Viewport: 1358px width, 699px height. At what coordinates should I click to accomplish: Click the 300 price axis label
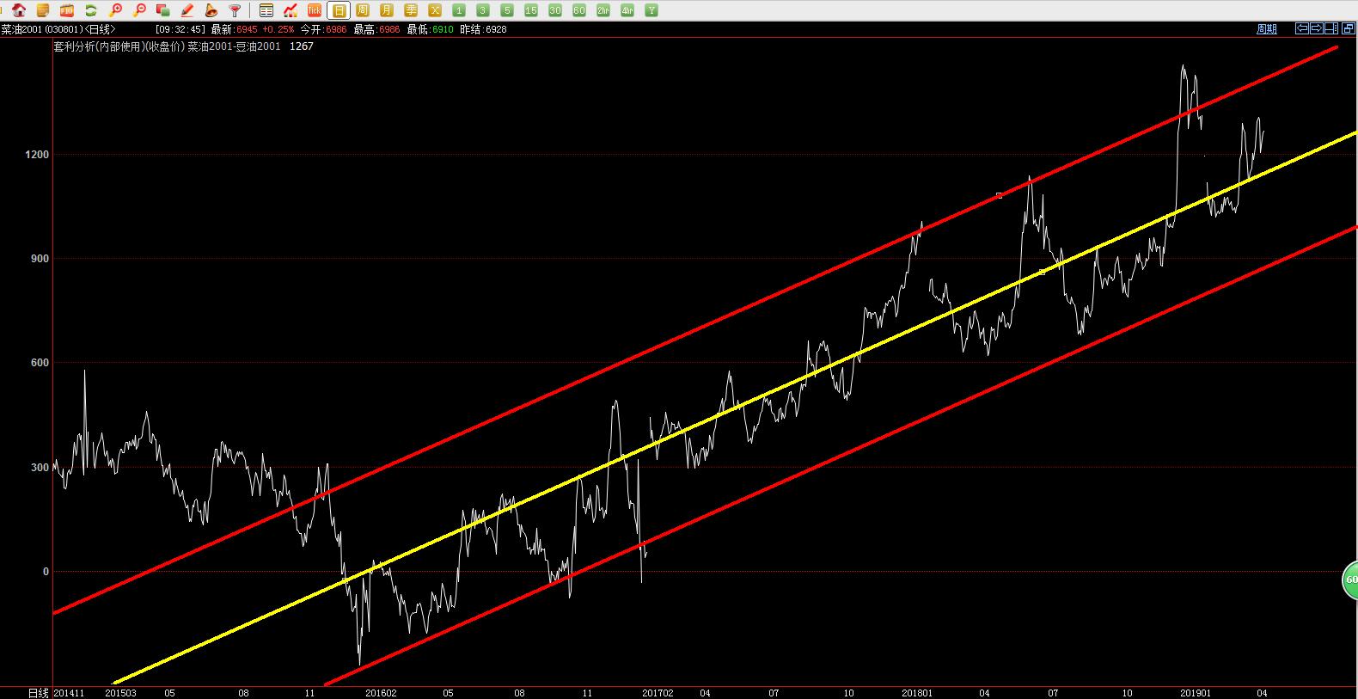tap(40, 468)
